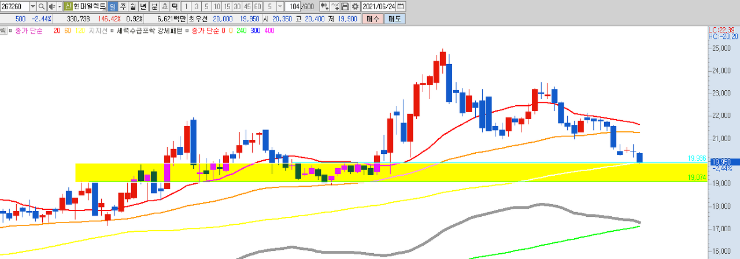Open chart settings gear icon
Screen dimensions: 740x259
point(355,6)
